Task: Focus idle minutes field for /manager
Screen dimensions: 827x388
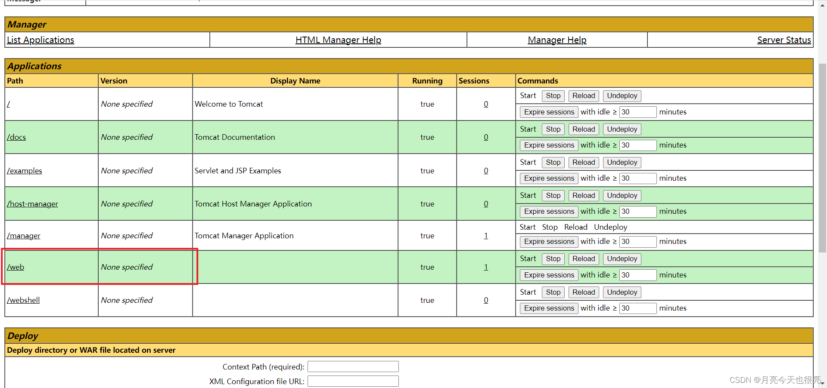Action: (x=638, y=242)
